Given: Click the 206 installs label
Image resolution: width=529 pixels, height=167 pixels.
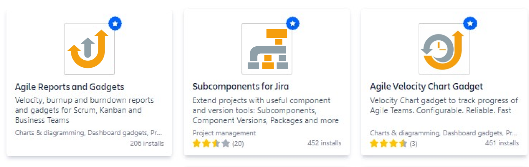Looking at the screenshot, I should pyautogui.click(x=147, y=143).
